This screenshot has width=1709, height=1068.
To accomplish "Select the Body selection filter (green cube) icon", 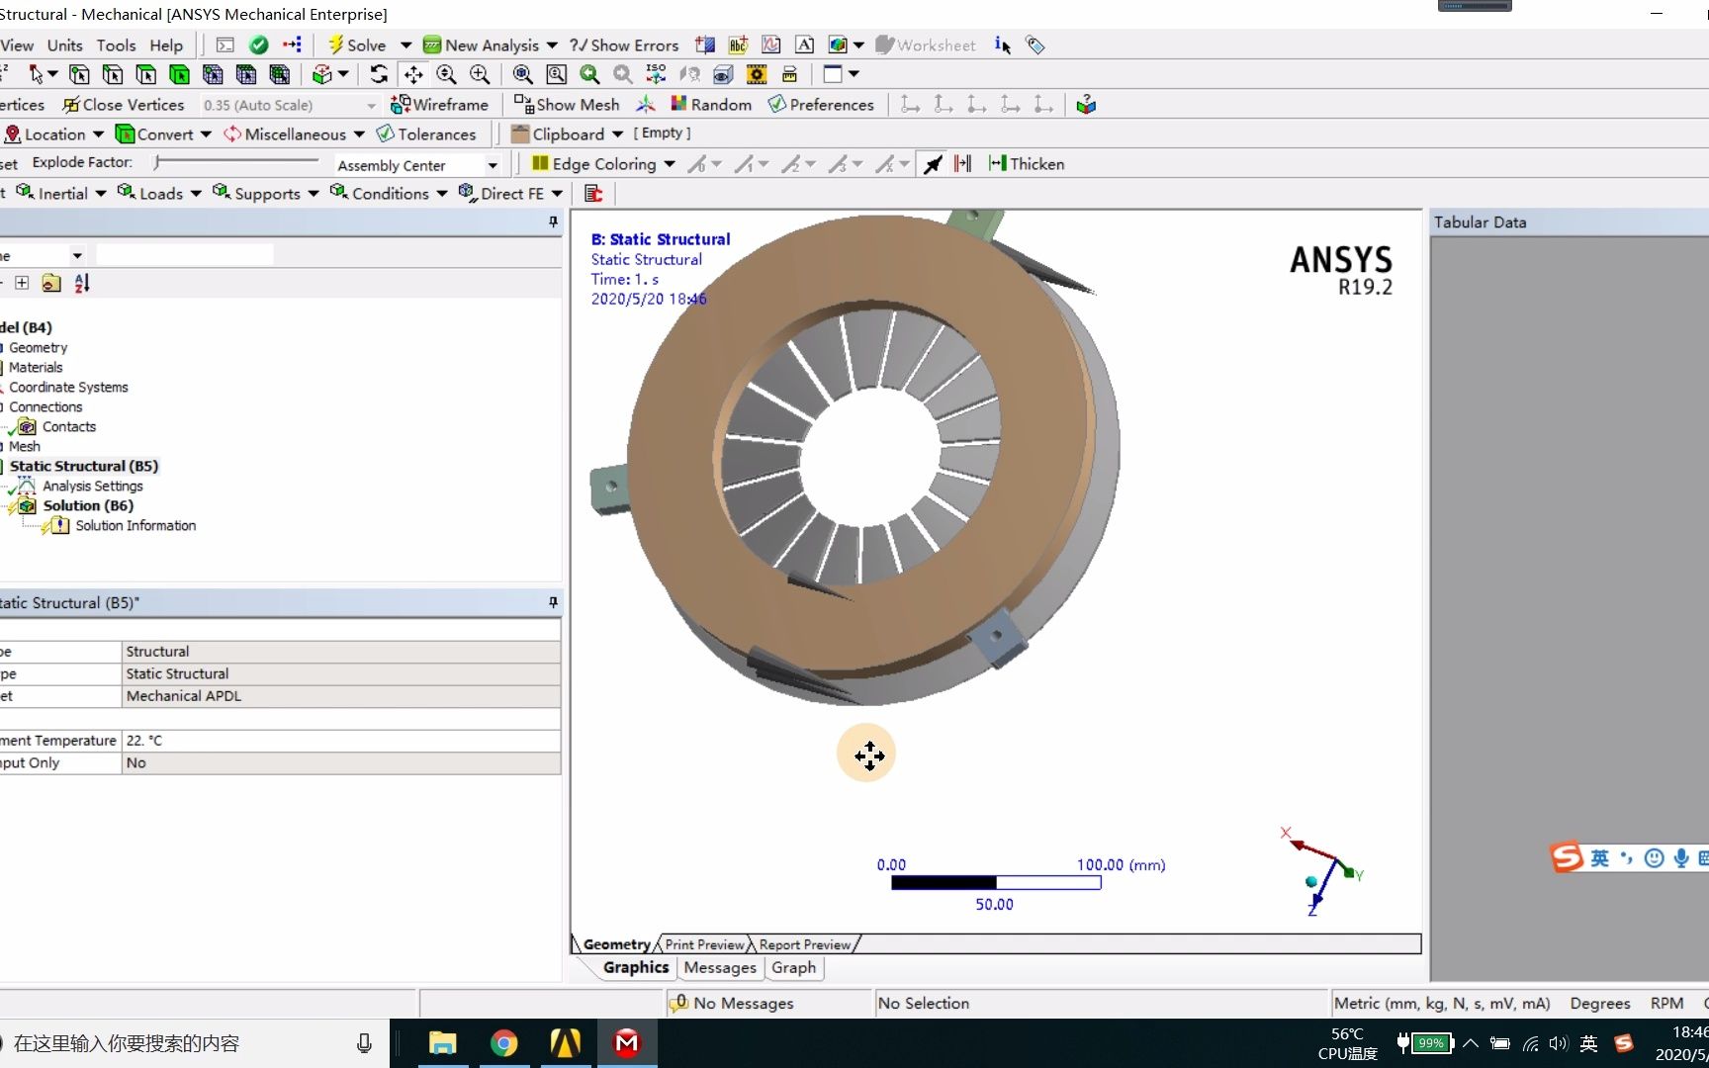I will (180, 74).
